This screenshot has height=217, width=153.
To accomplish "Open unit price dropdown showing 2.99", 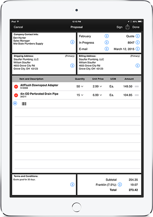I will 97,86.
